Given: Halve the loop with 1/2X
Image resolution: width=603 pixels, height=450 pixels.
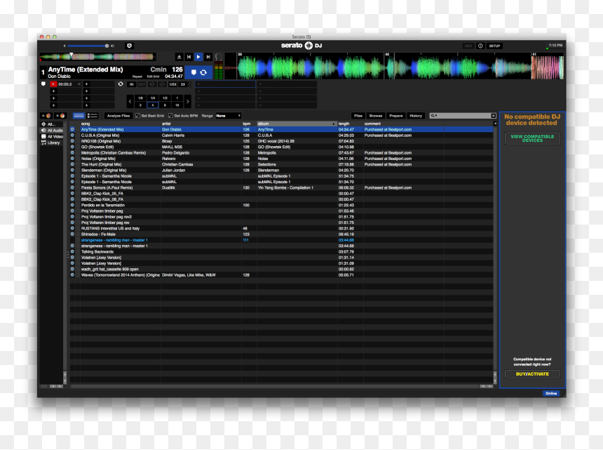Looking at the screenshot, I should coord(172,84).
